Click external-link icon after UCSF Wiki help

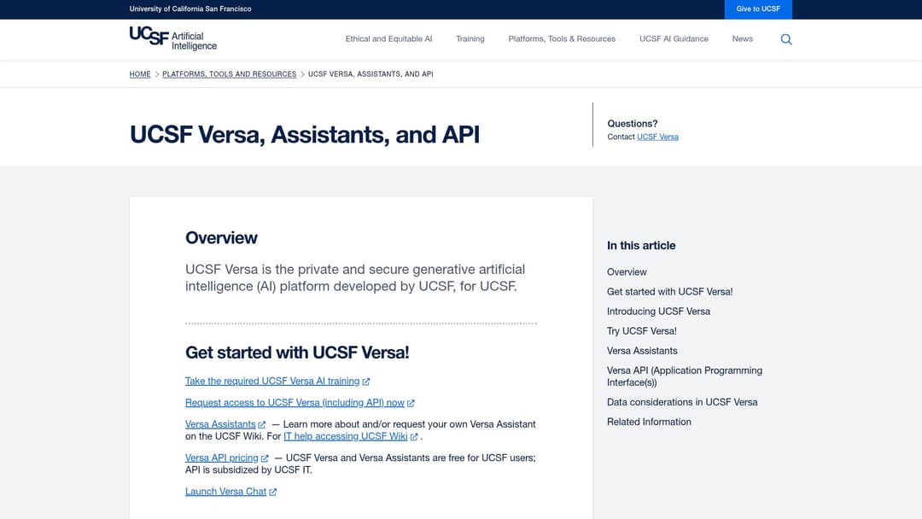click(x=414, y=437)
